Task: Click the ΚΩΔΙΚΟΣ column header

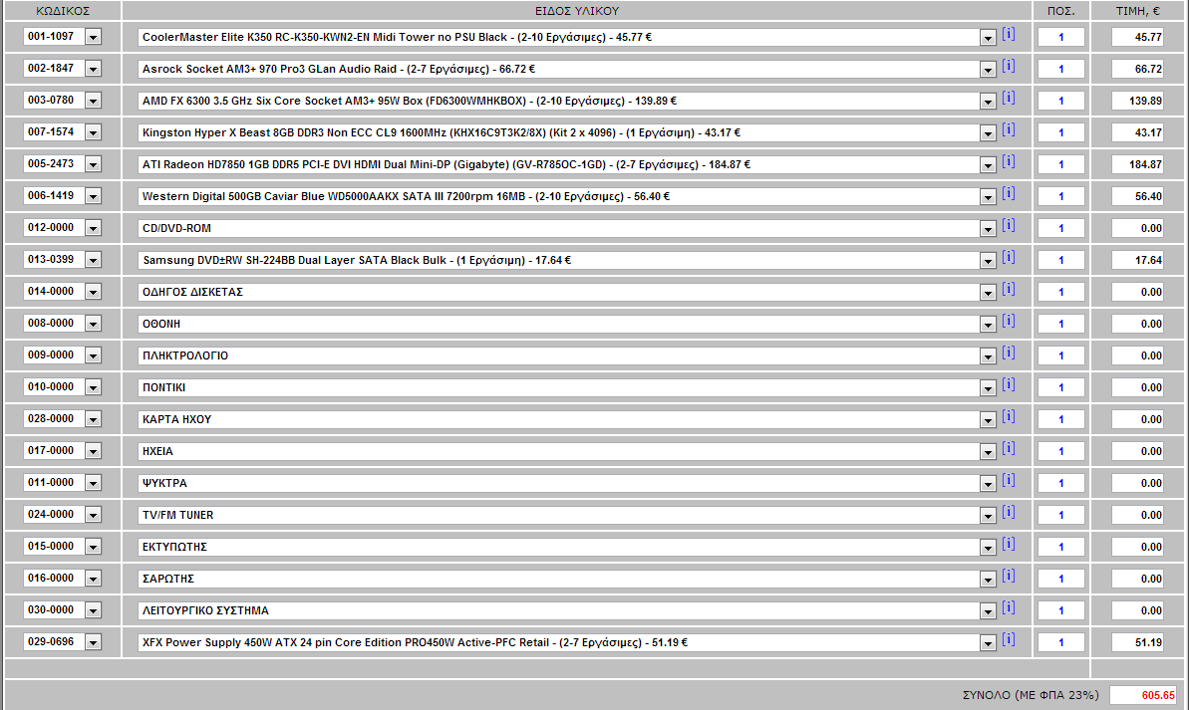Action: tap(63, 11)
